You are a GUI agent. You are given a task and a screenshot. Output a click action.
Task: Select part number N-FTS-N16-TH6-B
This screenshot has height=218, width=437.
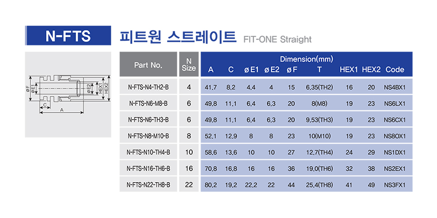[148, 169]
